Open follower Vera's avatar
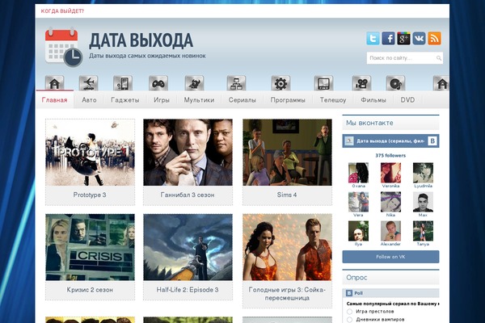Viewport: 485px width, 323px height. pos(358,202)
